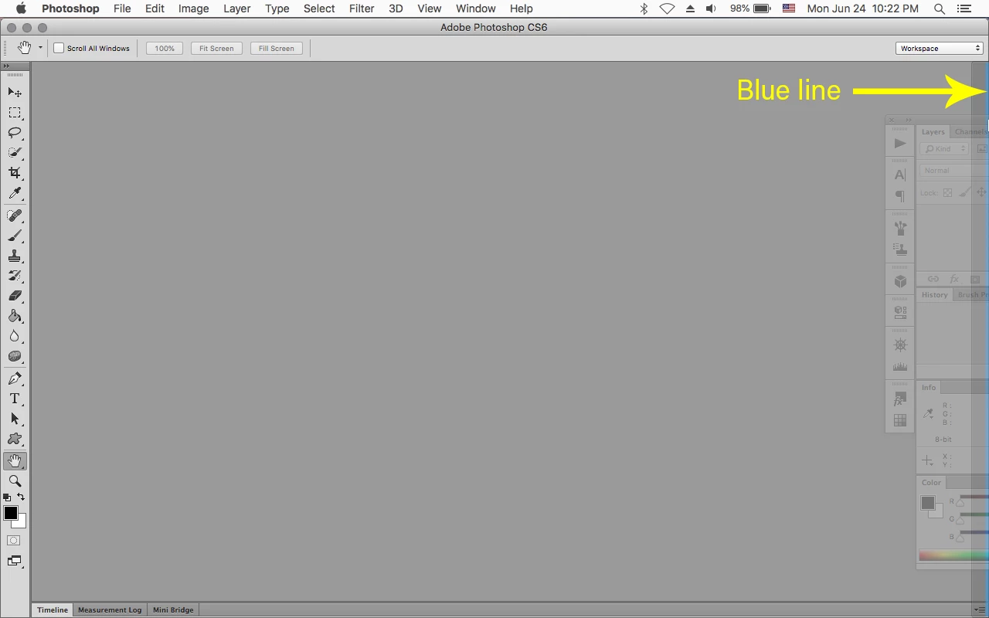Select the Eraser tool
Image resolution: width=989 pixels, height=618 pixels.
point(15,296)
